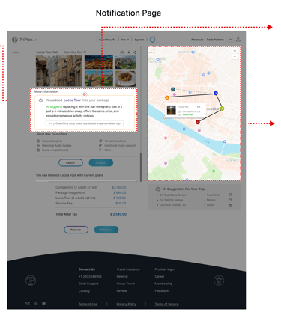The image size is (281, 327).
Task: Open the Trade Partners menu item
Action: click(x=215, y=40)
